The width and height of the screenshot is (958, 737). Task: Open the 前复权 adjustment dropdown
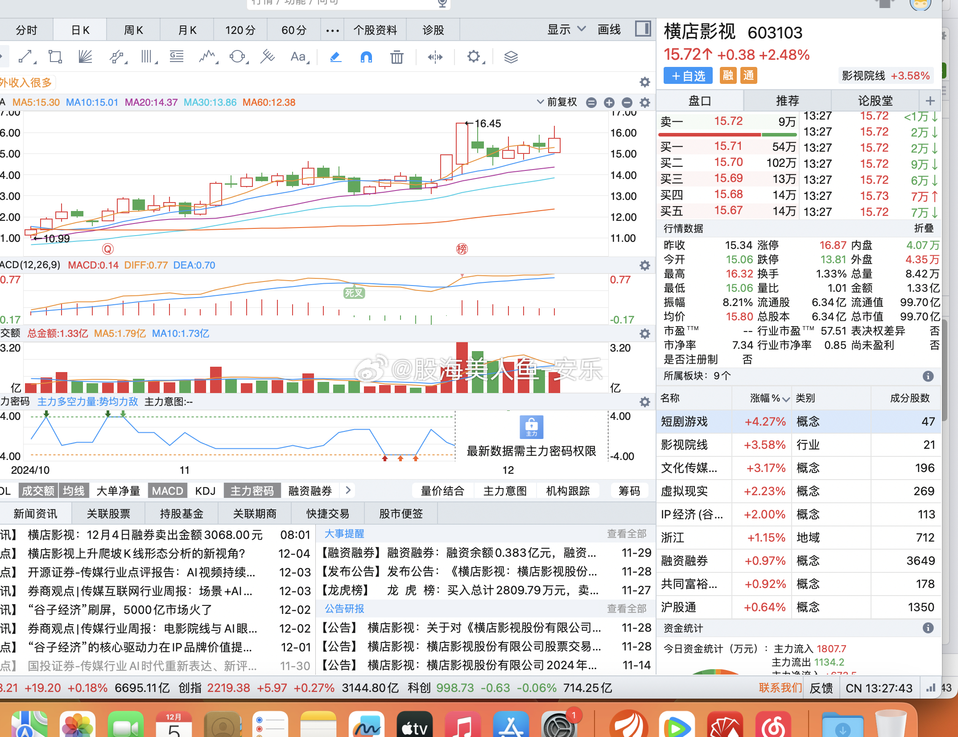coord(557,102)
